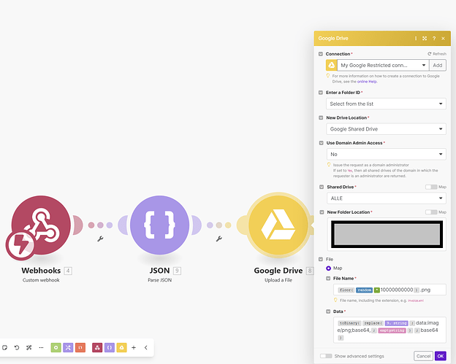
Task: Select the Map radio button under File
Action: coord(329,268)
